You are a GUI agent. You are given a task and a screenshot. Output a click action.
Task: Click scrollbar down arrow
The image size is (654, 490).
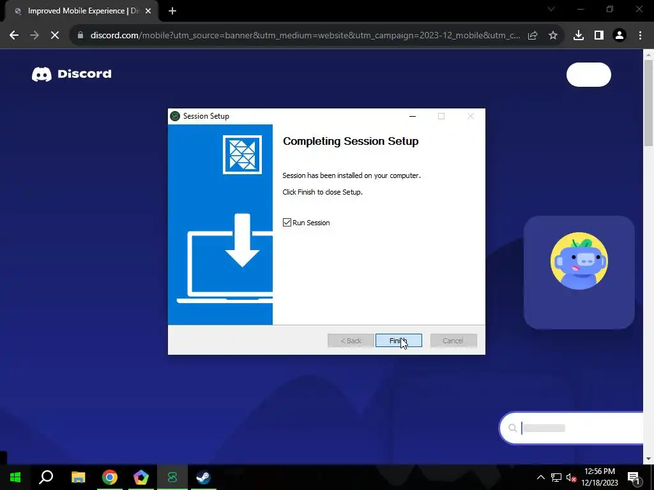(x=648, y=459)
